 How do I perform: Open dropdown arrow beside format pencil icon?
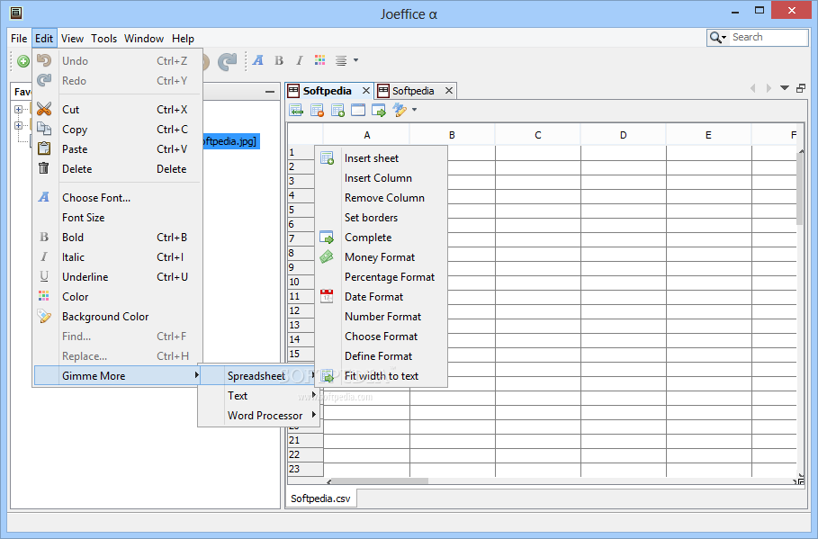point(414,110)
